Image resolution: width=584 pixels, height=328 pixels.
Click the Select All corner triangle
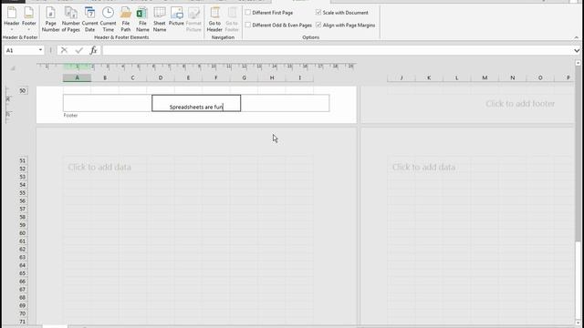[x=13, y=68]
